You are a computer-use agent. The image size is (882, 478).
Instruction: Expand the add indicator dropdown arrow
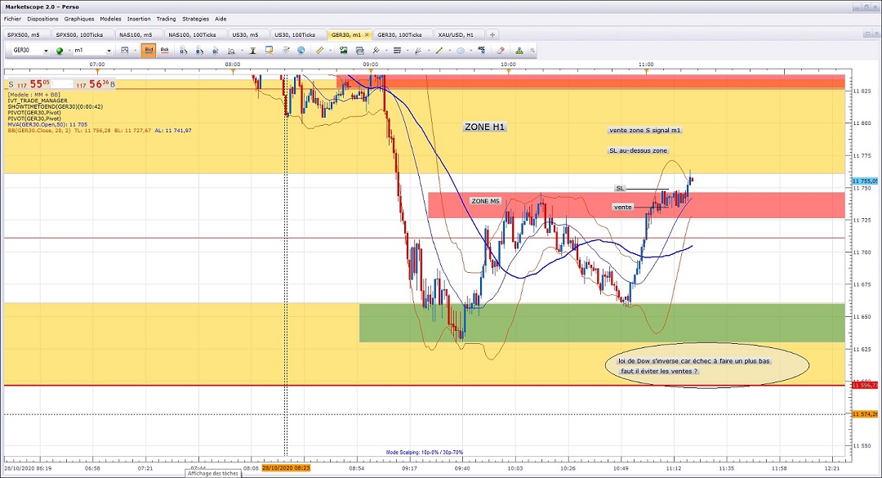click(x=386, y=51)
